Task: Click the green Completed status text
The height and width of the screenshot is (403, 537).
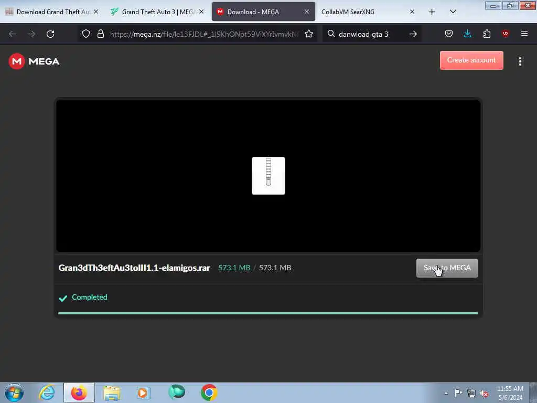Action: click(89, 297)
